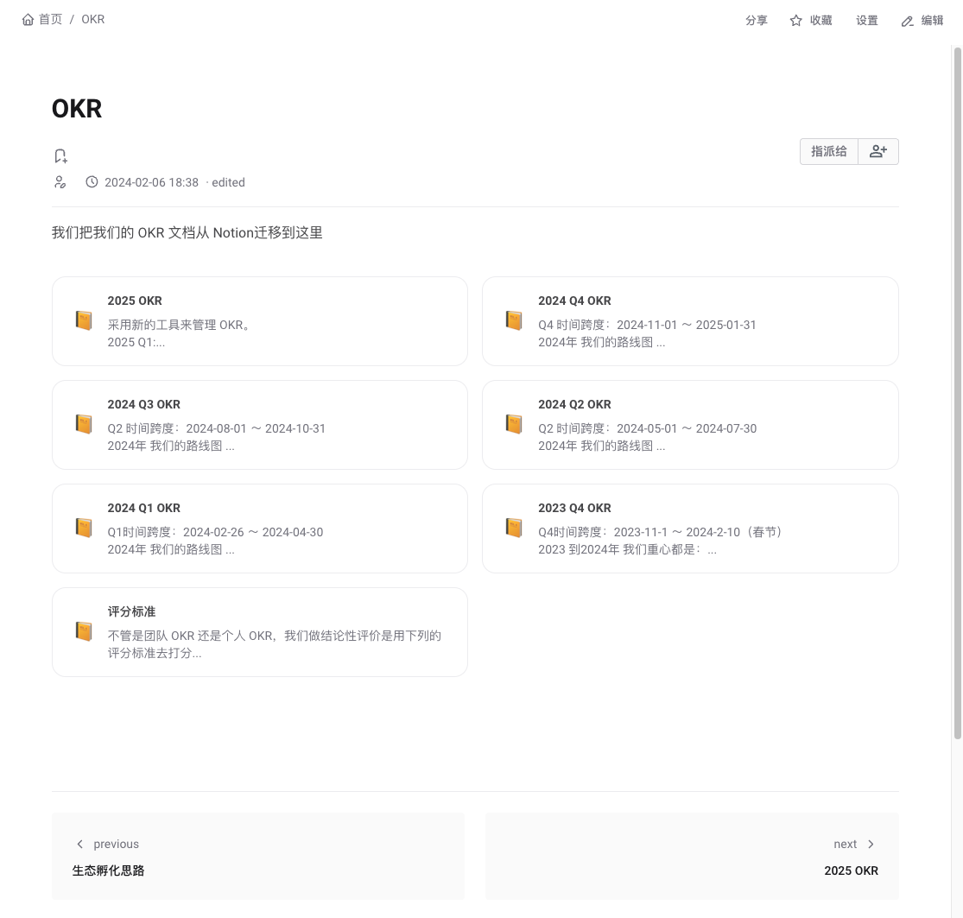Go to next page 2025 OKR
963x918 pixels.
click(x=691, y=857)
